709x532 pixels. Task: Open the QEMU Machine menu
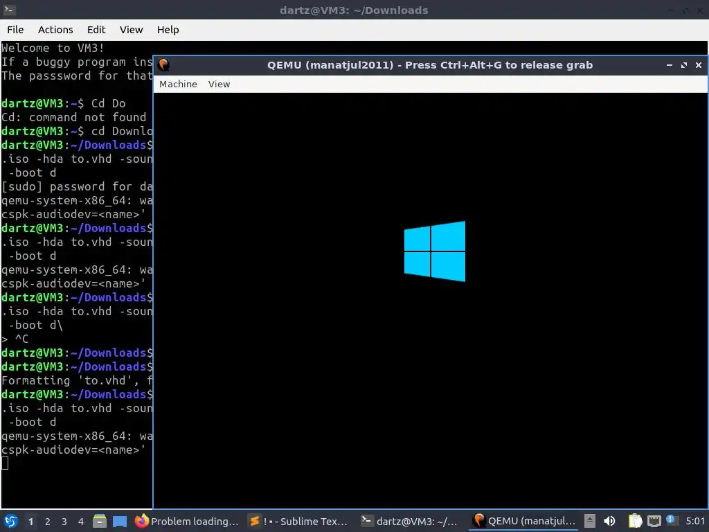click(x=178, y=84)
